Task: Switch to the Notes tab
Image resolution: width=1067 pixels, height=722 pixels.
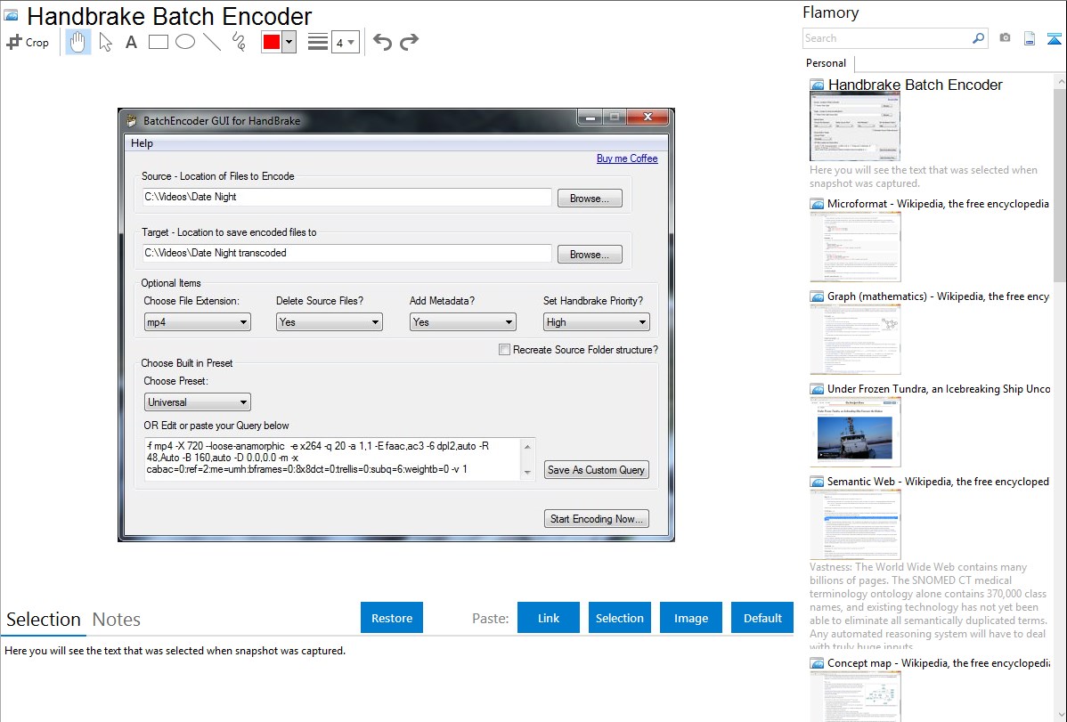Action: 117,620
